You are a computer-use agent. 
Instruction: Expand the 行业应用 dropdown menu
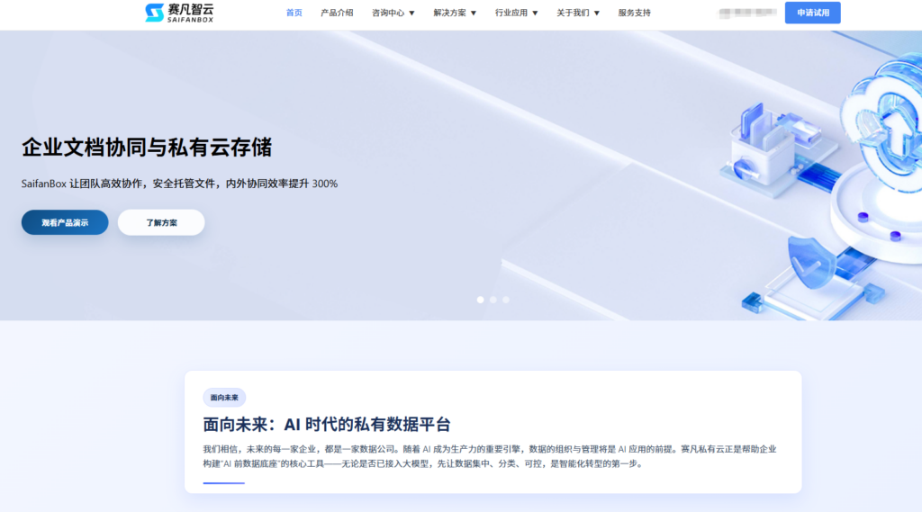516,13
